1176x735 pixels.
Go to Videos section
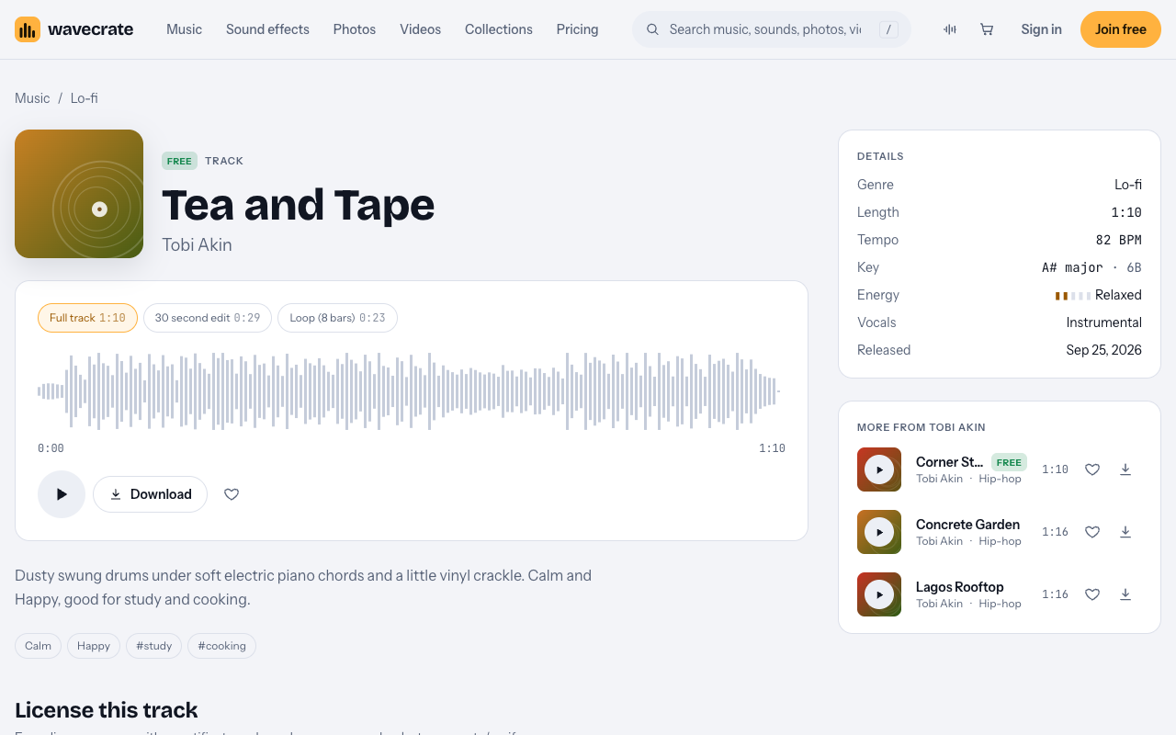point(420,29)
